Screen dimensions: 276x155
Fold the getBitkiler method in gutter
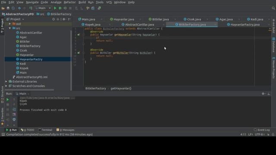(83, 53)
